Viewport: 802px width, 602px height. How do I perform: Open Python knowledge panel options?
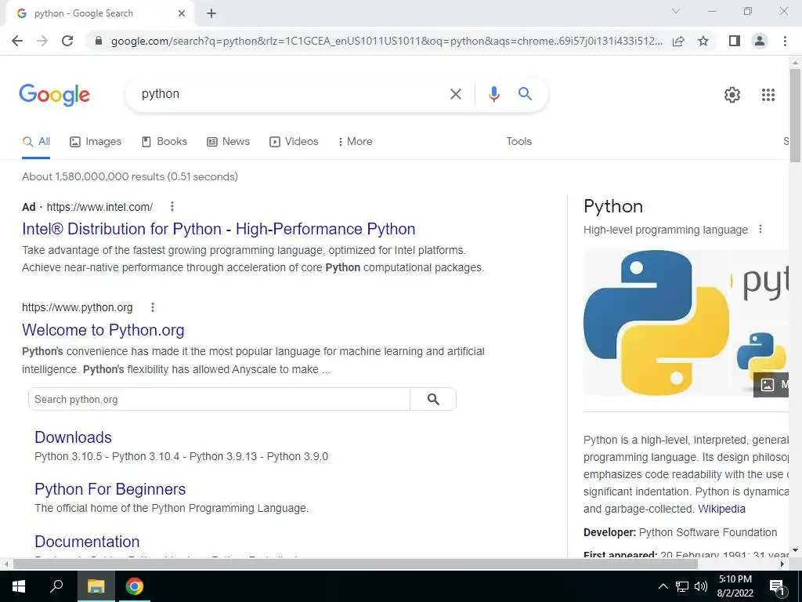(760, 230)
